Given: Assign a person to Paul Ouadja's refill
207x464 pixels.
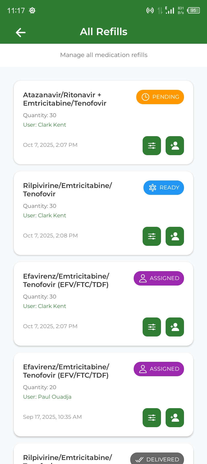Looking at the screenshot, I should [x=175, y=418].
